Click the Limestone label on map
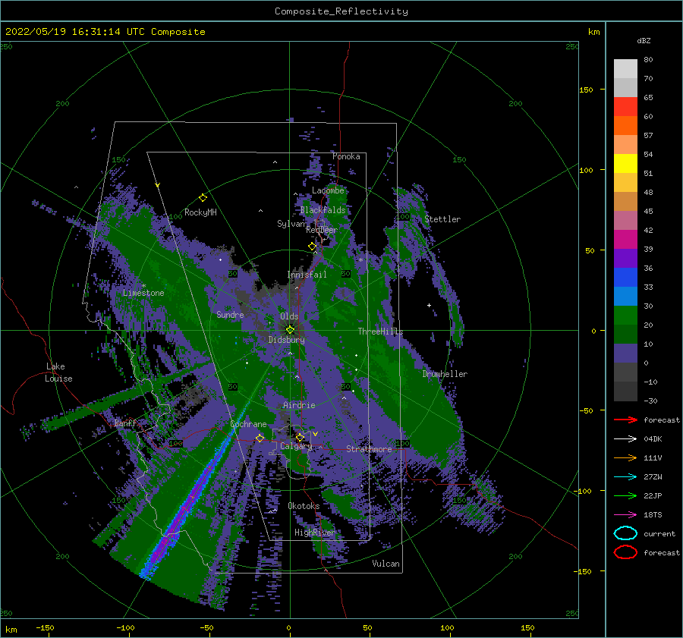Viewport: 683px width, 638px height. (143, 293)
